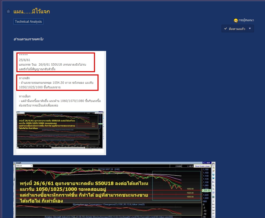Click the Recal Scale-Linear button in the chart

202,166
